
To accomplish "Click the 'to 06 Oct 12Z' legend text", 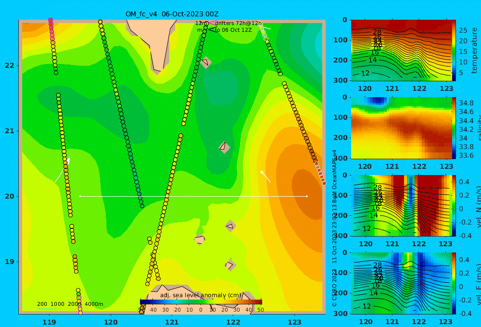I will coord(233,30).
